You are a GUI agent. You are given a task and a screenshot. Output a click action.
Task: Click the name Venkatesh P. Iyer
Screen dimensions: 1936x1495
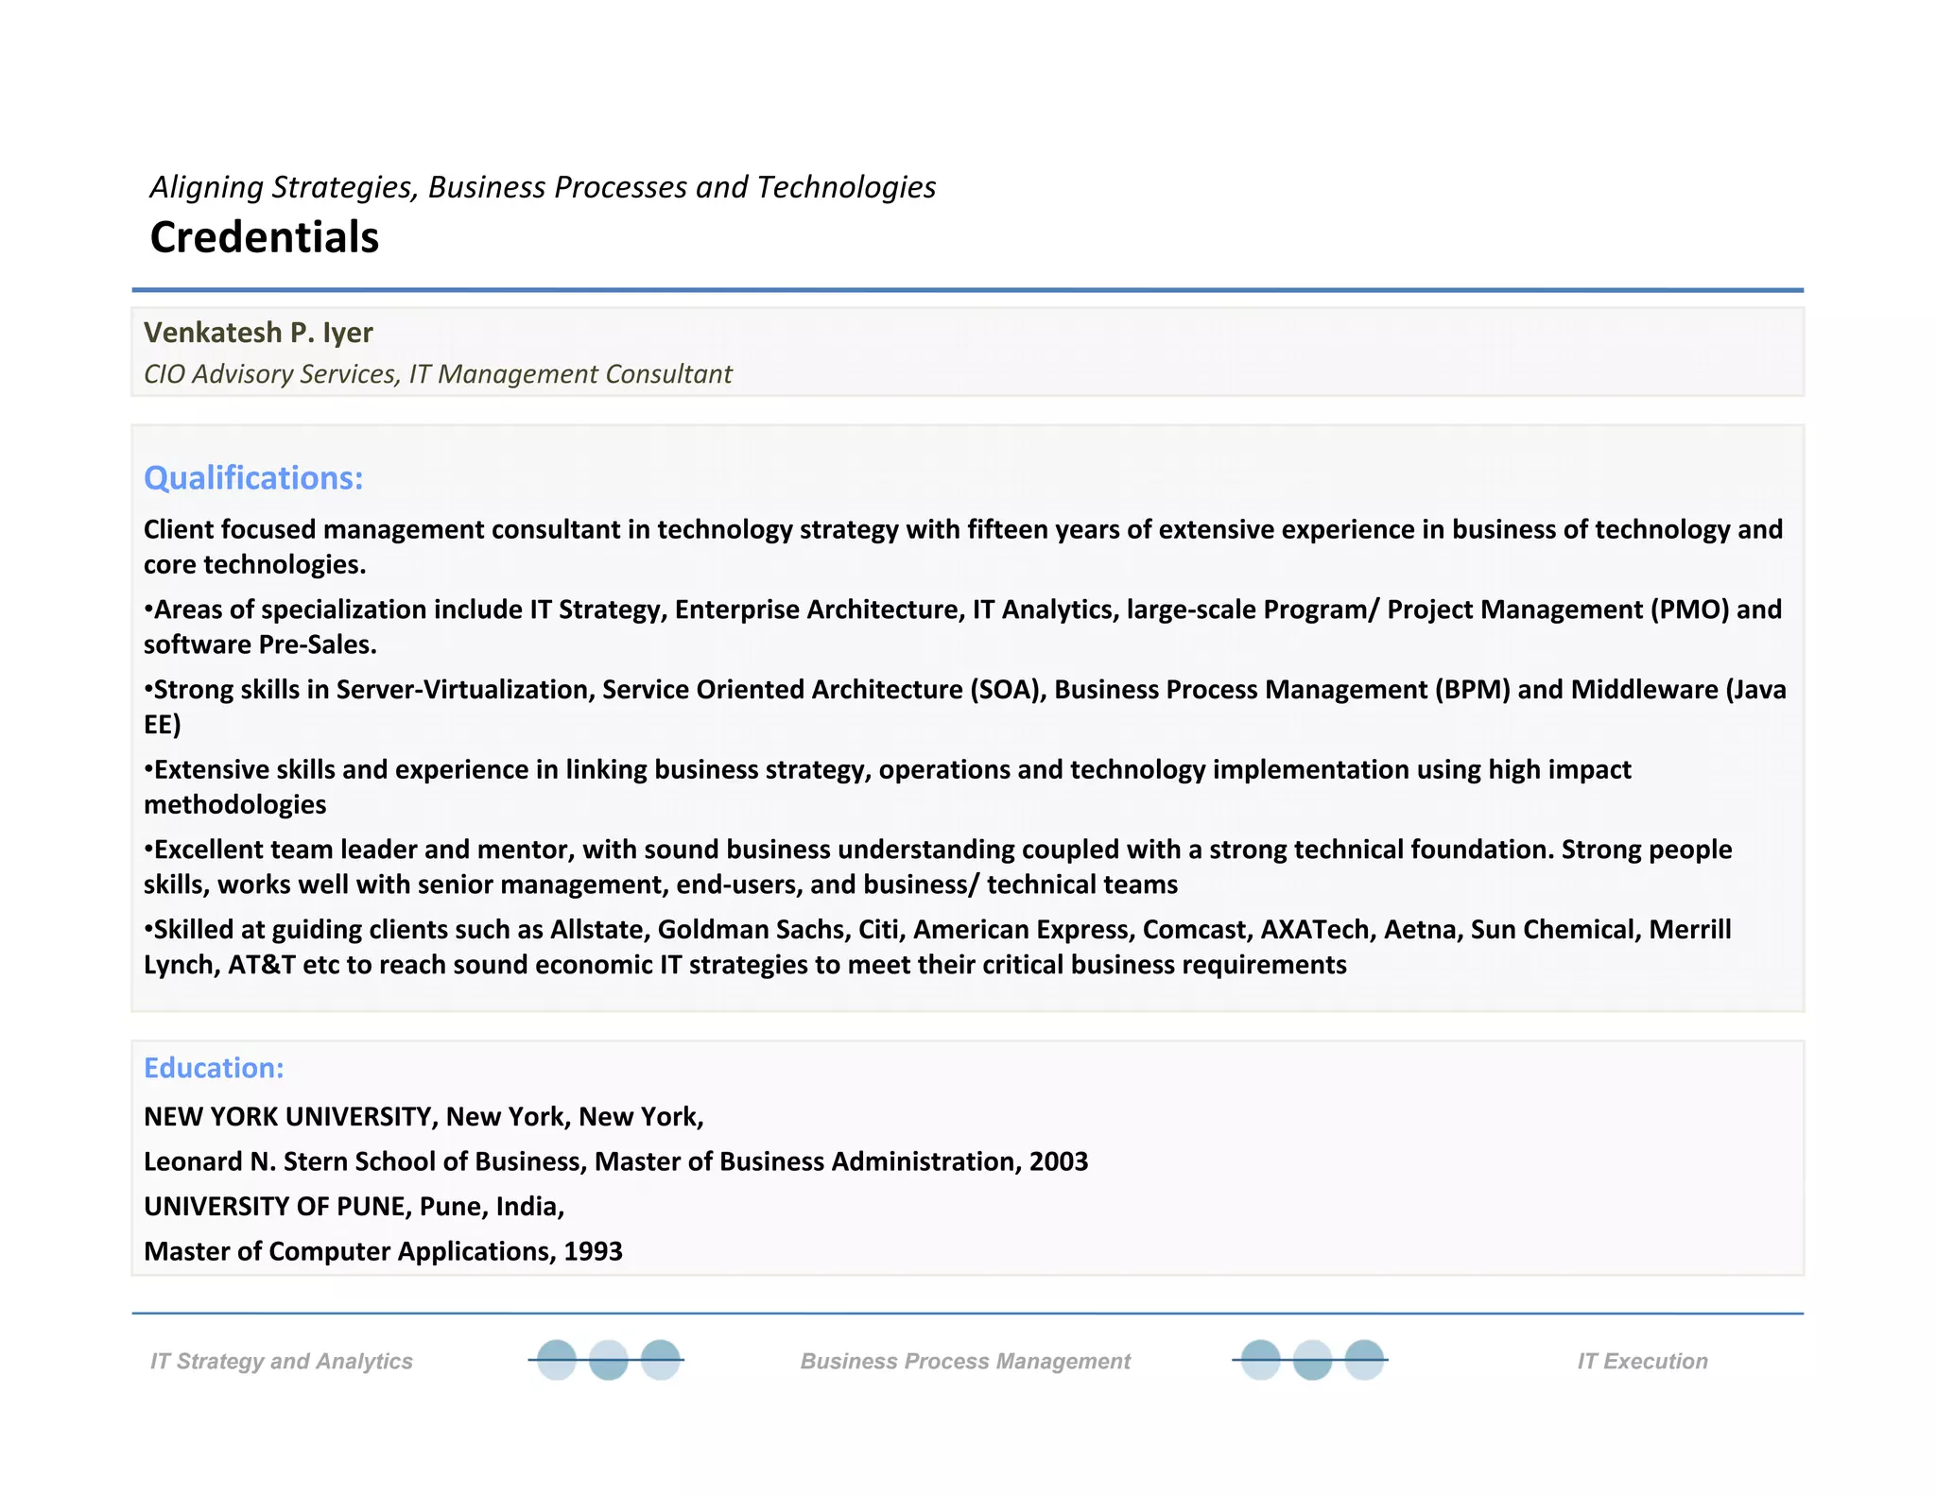pyautogui.click(x=258, y=333)
